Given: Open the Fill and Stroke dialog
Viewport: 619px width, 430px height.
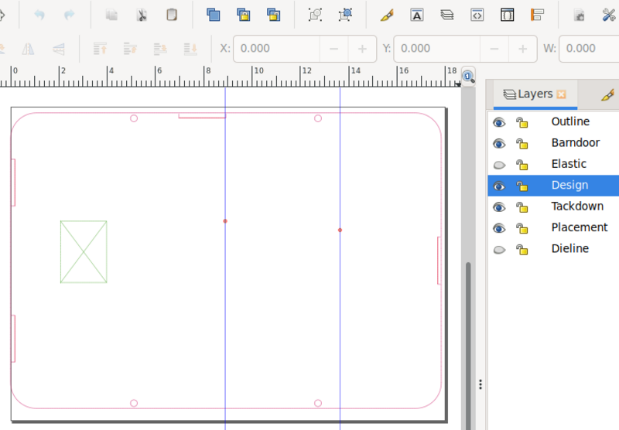Looking at the screenshot, I should [x=387, y=15].
